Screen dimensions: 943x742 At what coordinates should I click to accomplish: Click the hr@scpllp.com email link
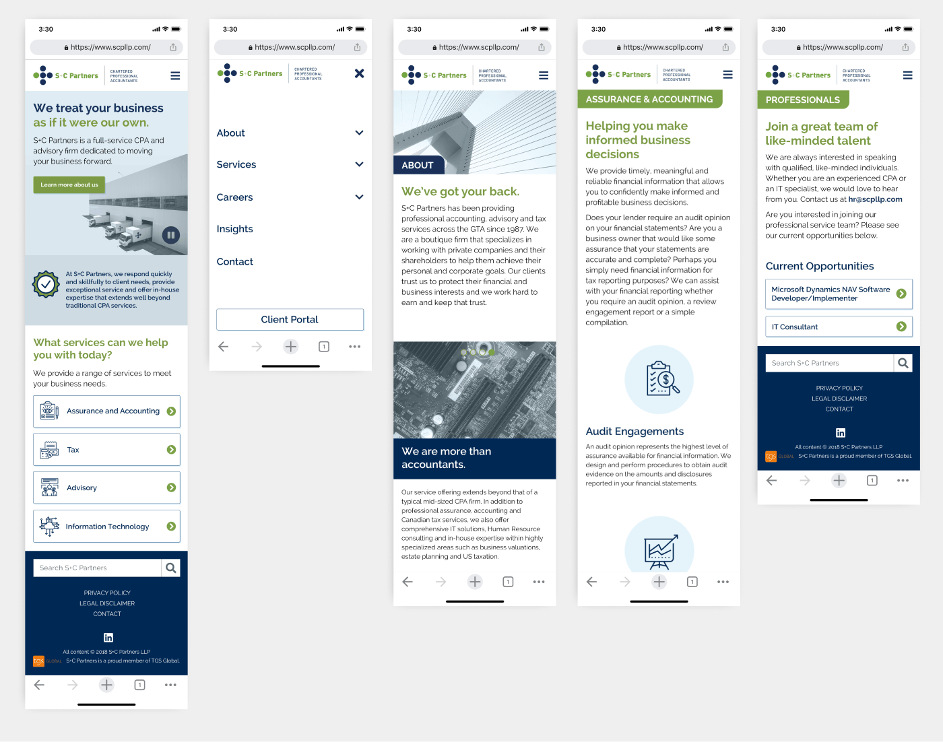tap(875, 199)
